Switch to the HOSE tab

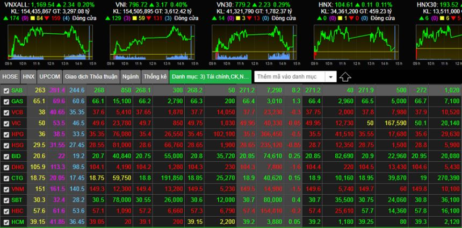pos(10,77)
